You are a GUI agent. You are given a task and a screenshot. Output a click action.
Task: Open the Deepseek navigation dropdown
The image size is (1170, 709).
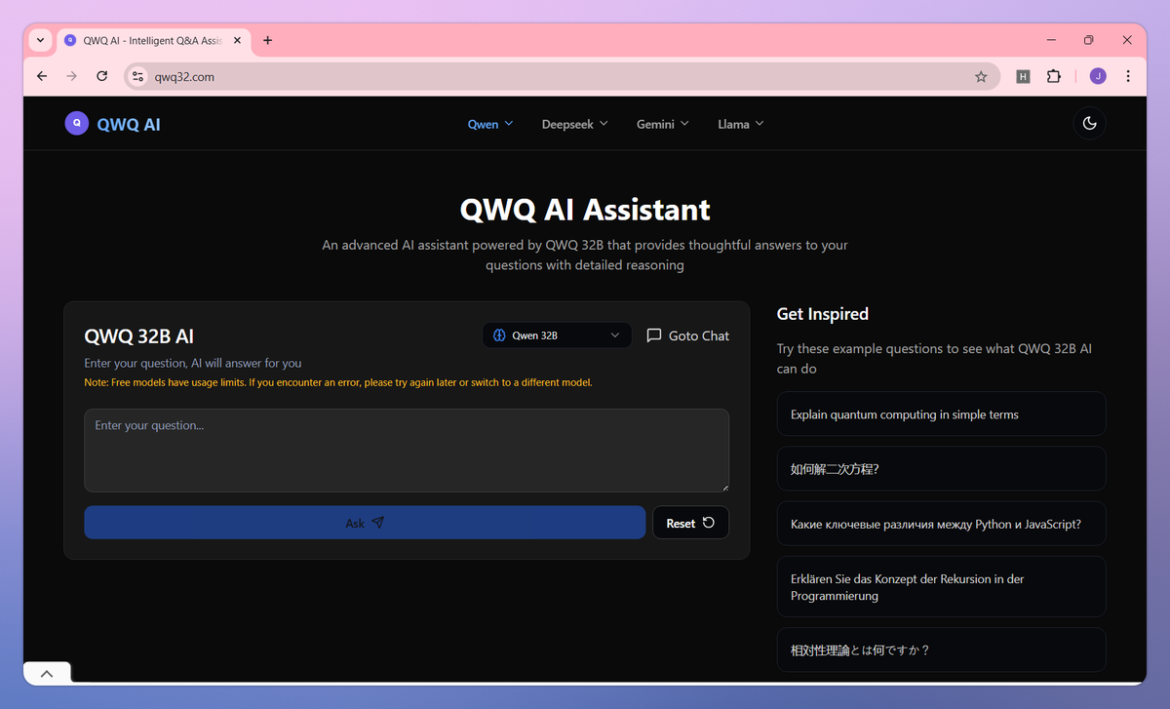point(575,124)
